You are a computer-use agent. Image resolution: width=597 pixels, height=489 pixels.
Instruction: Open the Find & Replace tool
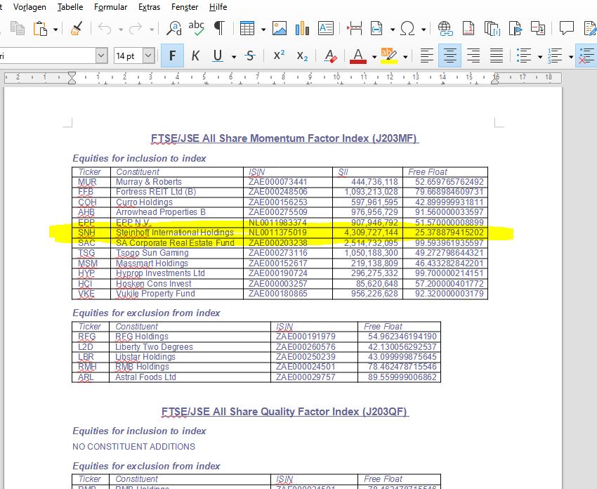pyautogui.click(x=173, y=30)
